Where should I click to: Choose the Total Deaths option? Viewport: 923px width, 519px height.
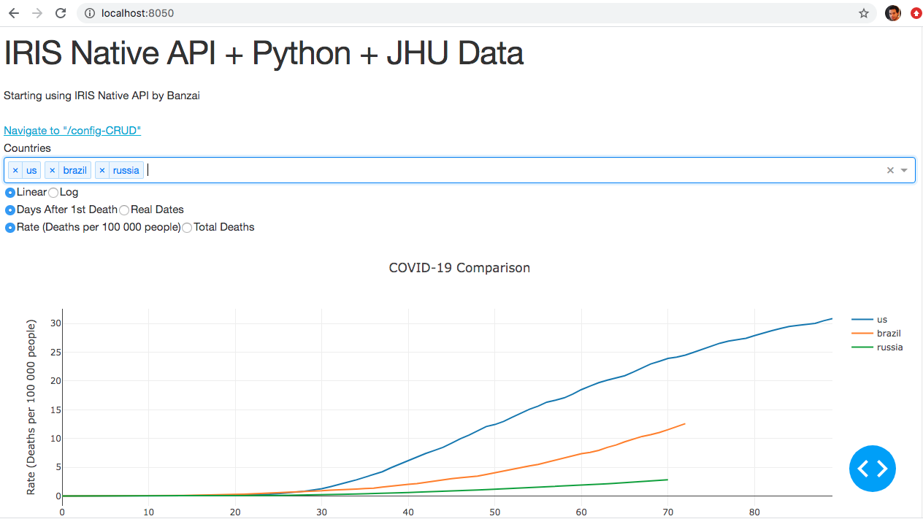point(187,228)
